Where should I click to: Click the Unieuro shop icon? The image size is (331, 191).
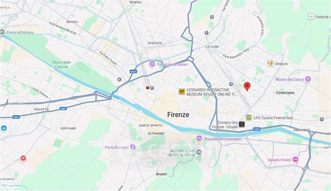point(270,63)
